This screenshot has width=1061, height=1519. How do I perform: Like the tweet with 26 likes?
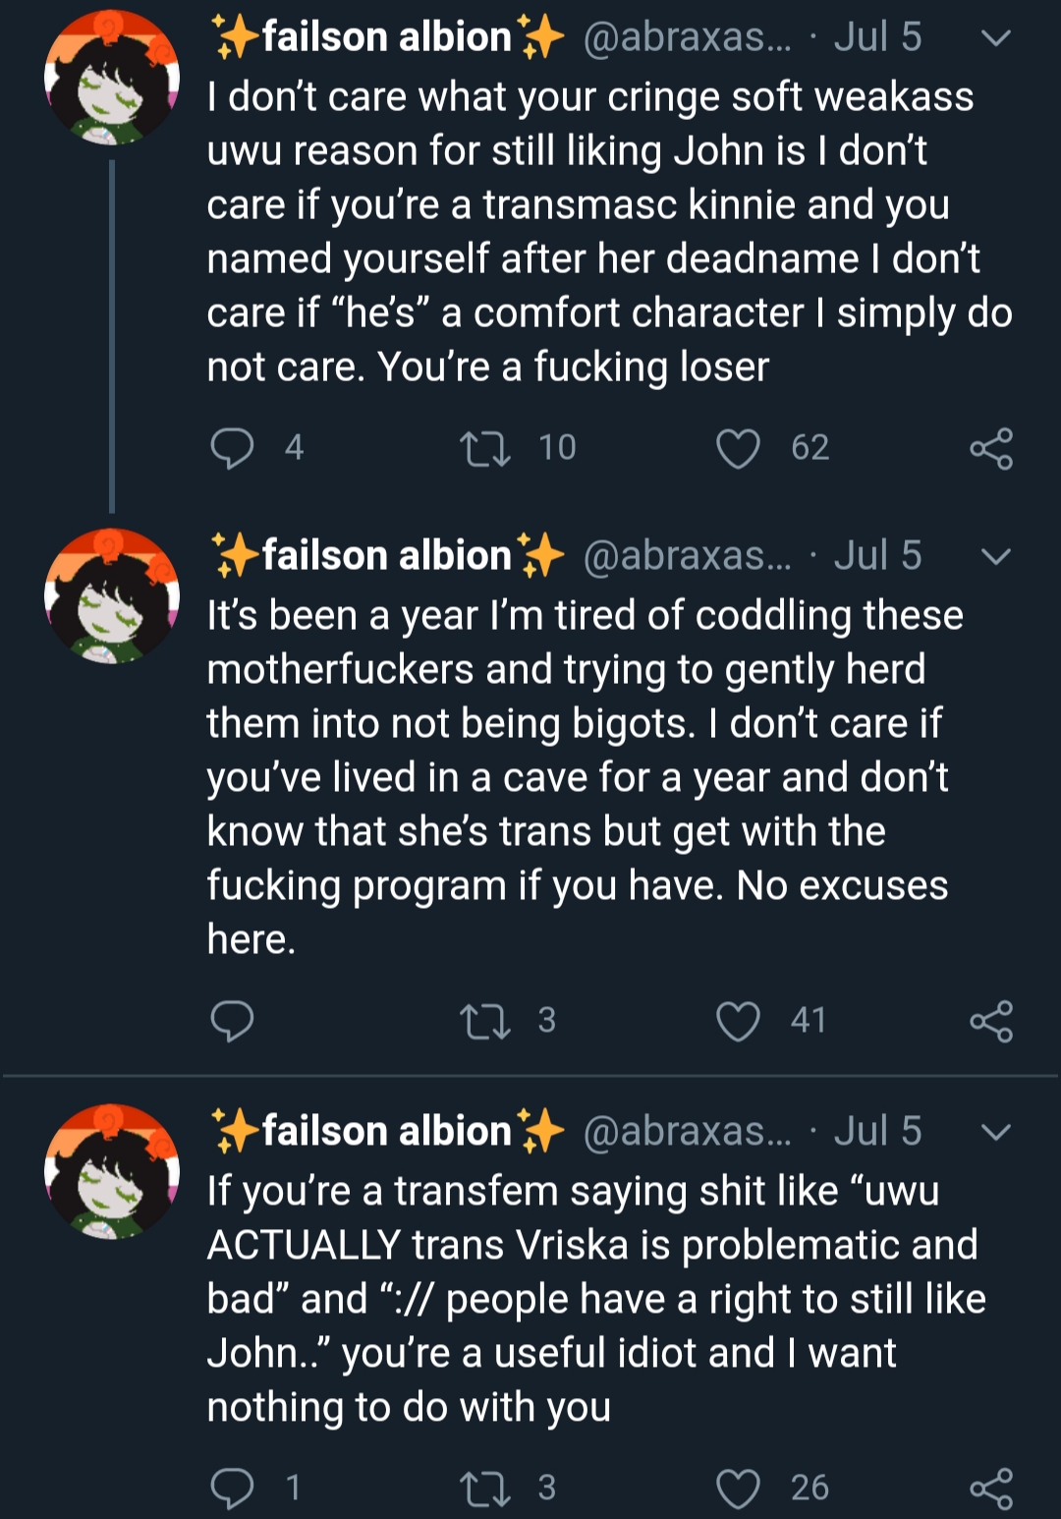click(738, 1489)
